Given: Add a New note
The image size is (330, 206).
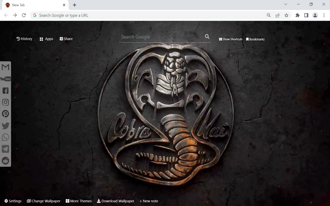Looking at the screenshot, I should coord(149,201).
